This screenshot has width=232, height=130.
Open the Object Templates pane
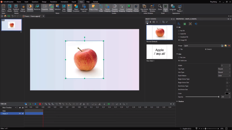(x=76, y=8)
